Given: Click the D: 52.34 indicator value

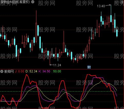Looking at the screenshot, I should 31,71.
